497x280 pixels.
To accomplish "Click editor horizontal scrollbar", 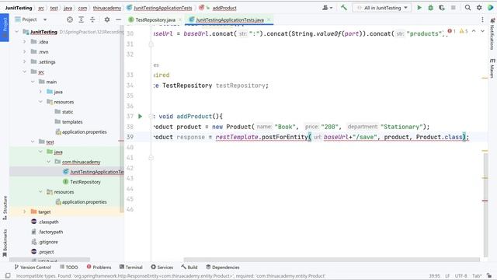I will [x=332, y=260].
